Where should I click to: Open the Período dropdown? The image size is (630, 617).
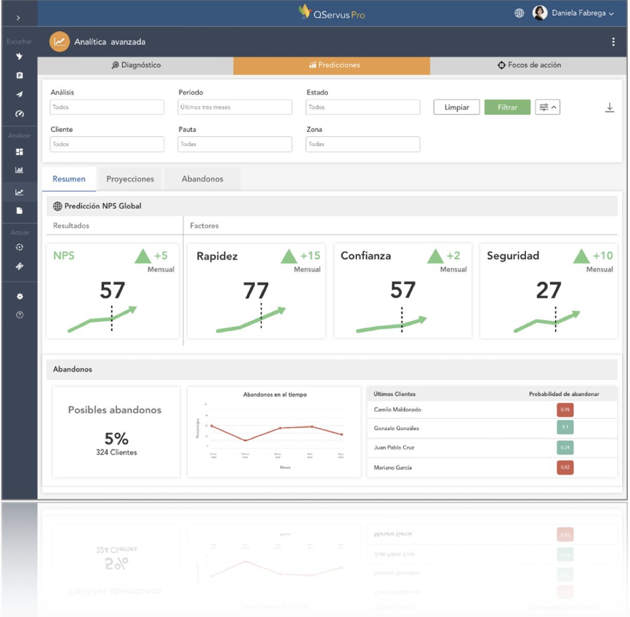(235, 107)
